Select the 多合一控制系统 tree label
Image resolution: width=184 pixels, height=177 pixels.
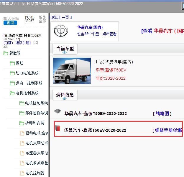pyautogui.click(x=29, y=83)
